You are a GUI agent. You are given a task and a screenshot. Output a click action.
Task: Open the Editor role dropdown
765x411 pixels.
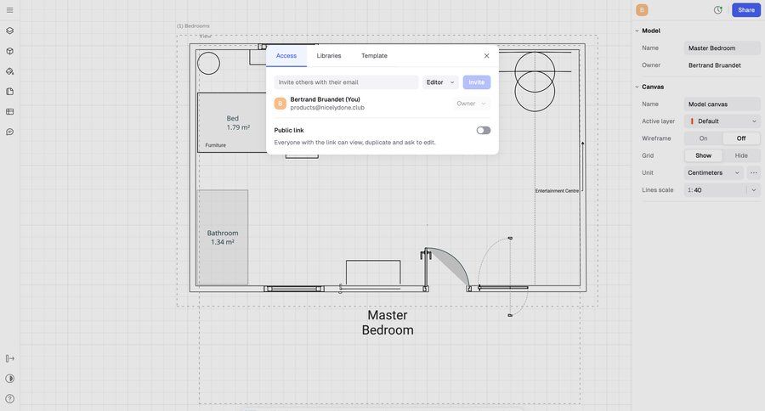[440, 82]
